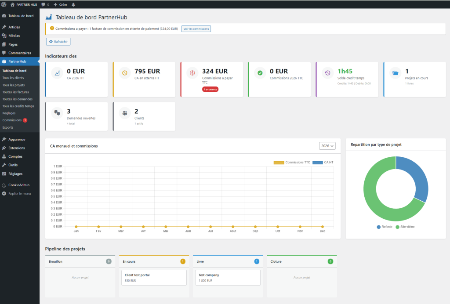
Task: Click the Pages icon in sidebar
Action: [x=4, y=44]
